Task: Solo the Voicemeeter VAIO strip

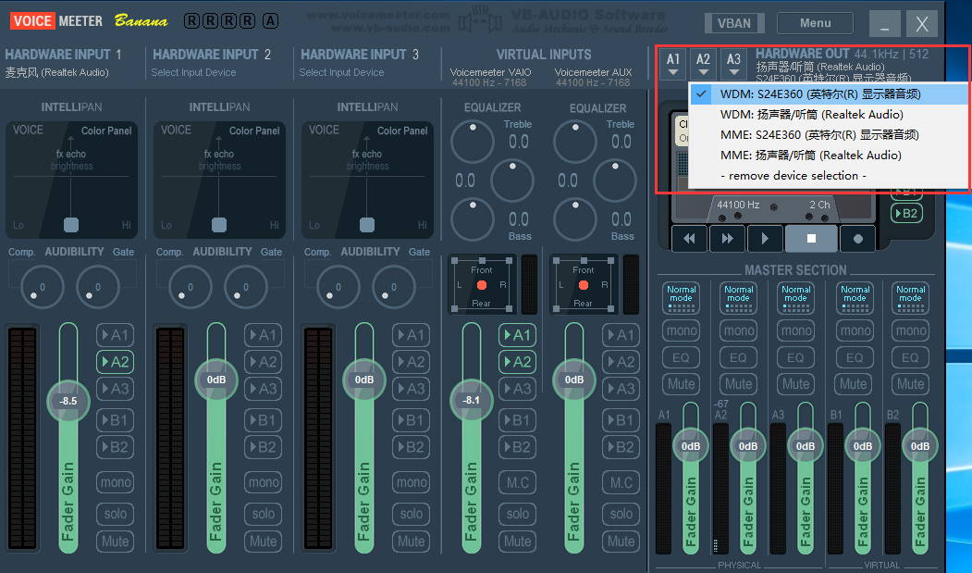Action: 518,514
